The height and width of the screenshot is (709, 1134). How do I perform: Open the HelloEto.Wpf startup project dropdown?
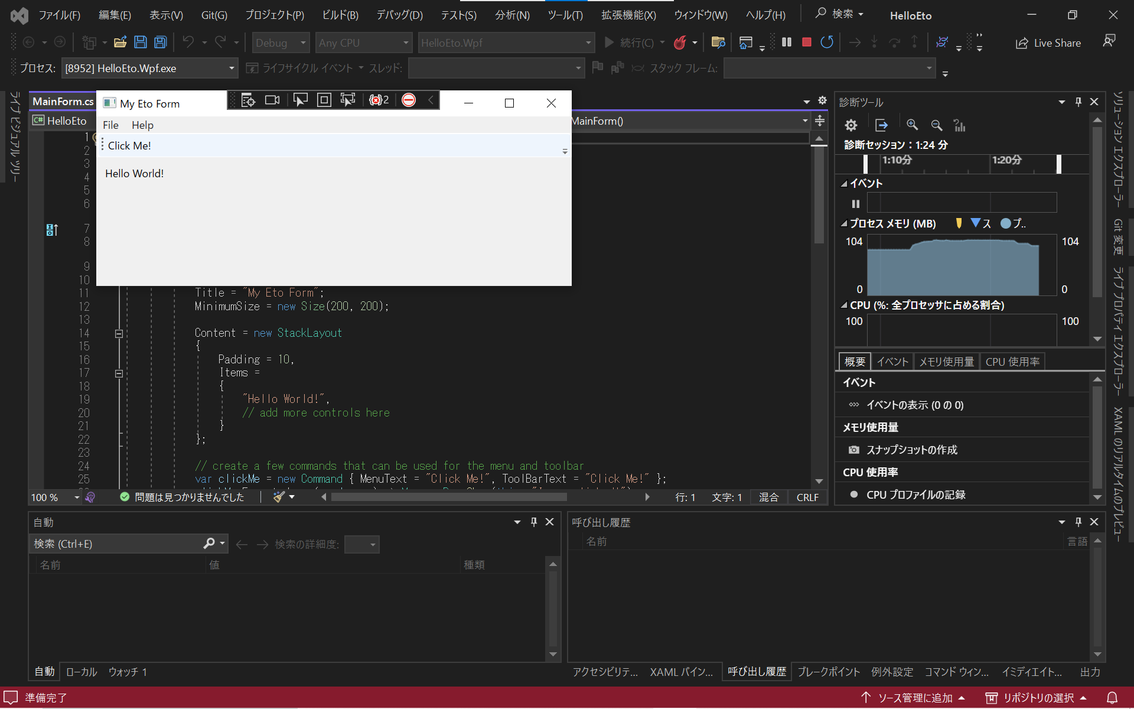(506, 43)
